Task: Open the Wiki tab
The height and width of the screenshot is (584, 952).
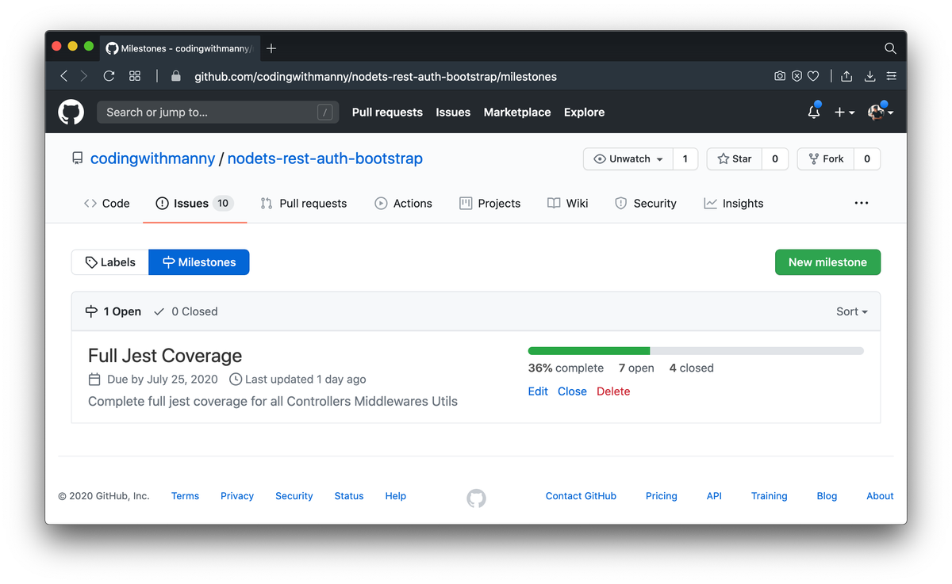Action: click(x=567, y=203)
